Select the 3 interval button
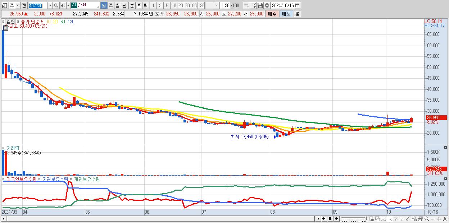Image resolution: width=449 pixels, height=223 pixels. coord(160,5)
